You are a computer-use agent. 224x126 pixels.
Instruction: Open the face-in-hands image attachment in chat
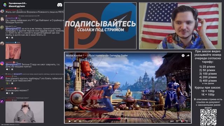point(13,51)
